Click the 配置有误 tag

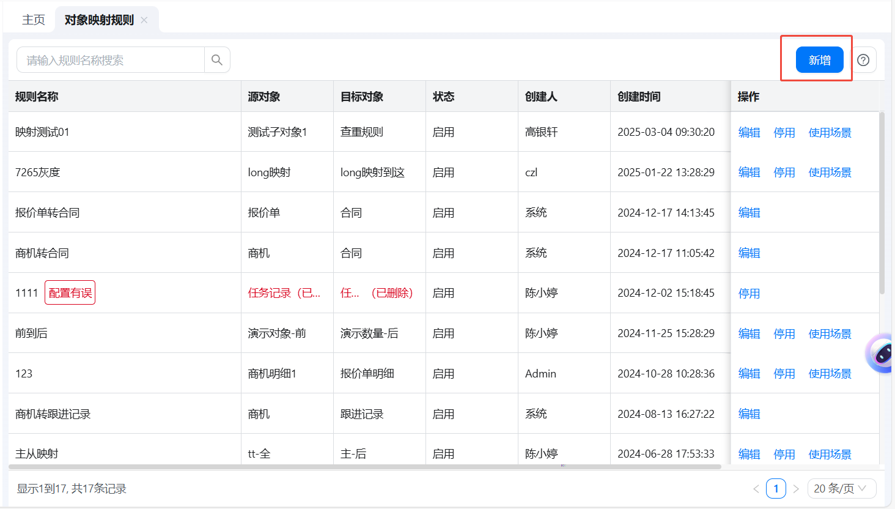70,293
